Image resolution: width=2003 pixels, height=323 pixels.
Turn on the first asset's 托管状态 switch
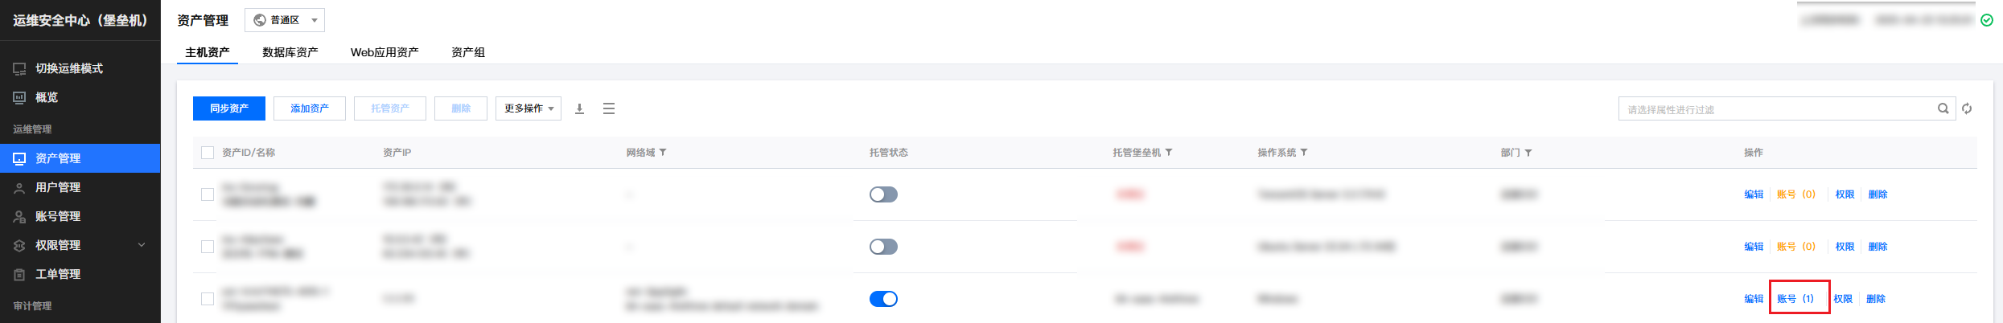883,194
